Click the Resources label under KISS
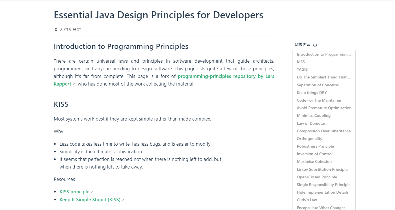This screenshot has width=395, height=210. pyautogui.click(x=64, y=179)
